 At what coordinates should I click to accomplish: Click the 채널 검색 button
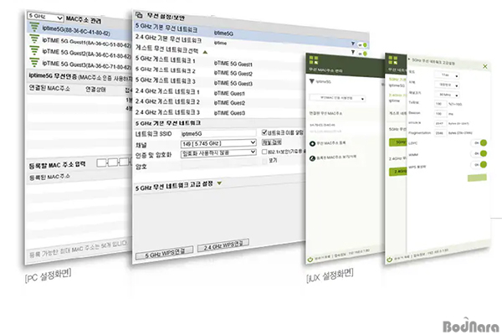tap(272, 142)
